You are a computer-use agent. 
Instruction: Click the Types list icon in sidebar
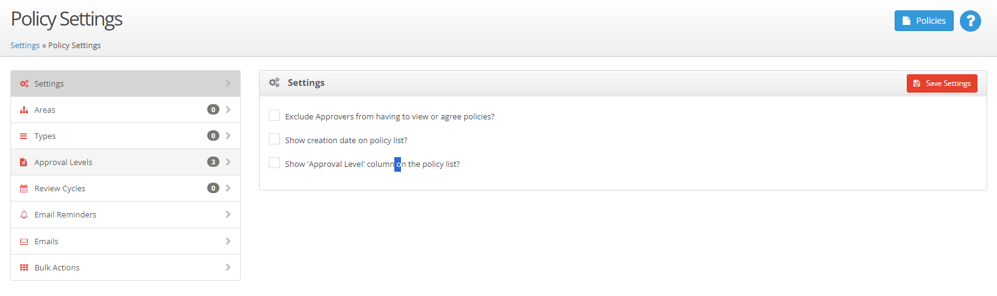click(24, 136)
